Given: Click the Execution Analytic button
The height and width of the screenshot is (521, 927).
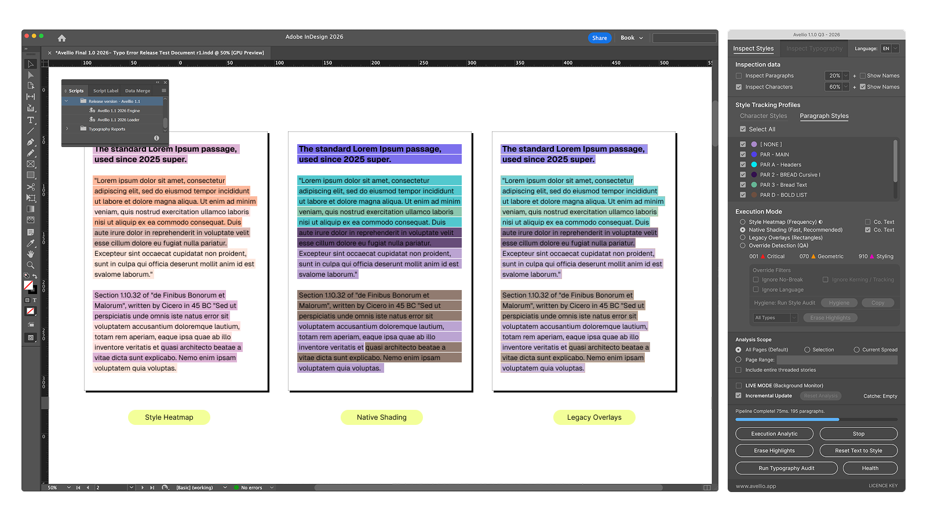Looking at the screenshot, I should (774, 434).
